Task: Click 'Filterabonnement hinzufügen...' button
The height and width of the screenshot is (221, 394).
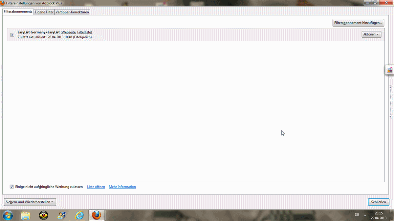Action: [358, 23]
